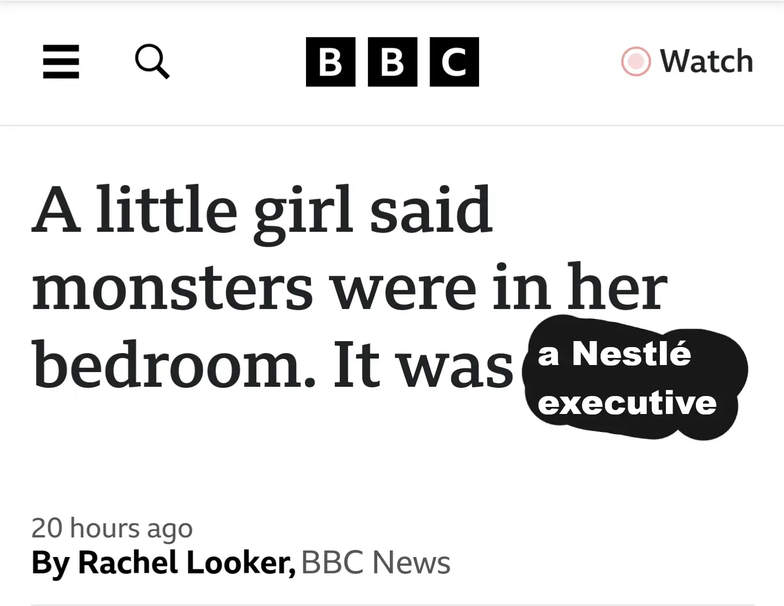Click the word "monsters" in the headline
Image resolution: width=784 pixels, height=606 pixels.
point(172,288)
